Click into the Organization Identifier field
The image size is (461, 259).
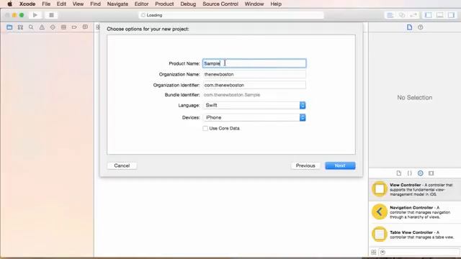click(254, 85)
